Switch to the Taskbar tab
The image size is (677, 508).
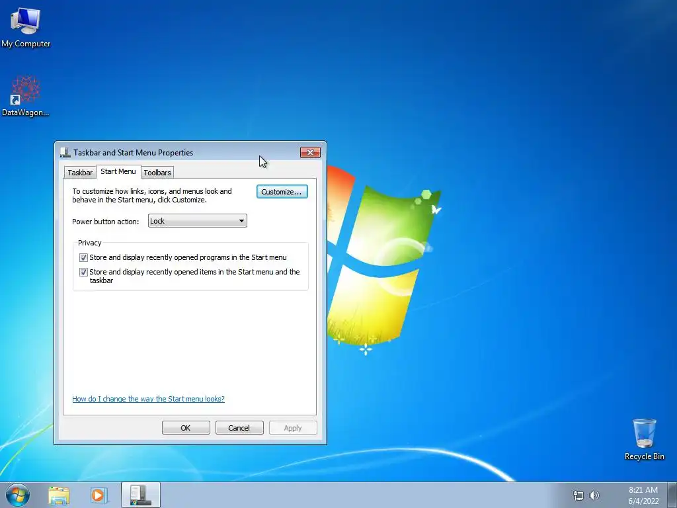[x=80, y=173]
